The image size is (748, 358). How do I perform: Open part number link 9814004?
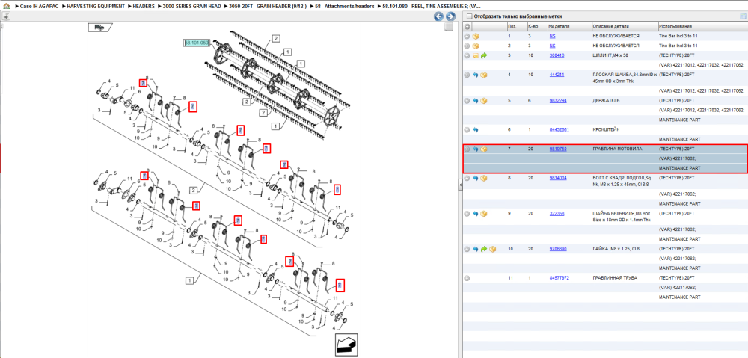point(558,178)
